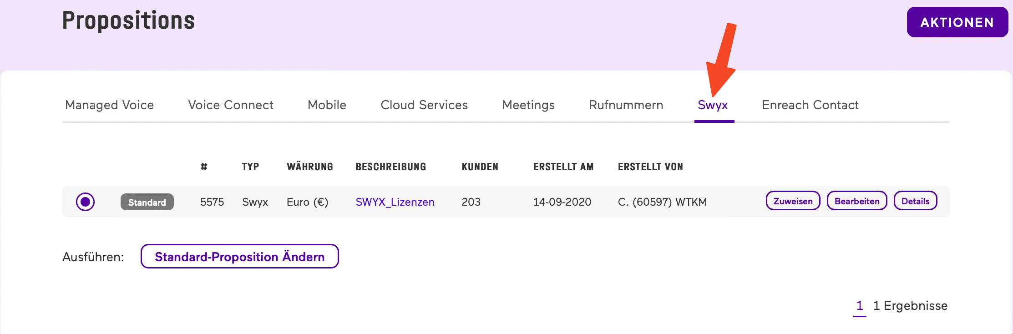
Task: Sort by the Erstellt Am column header
Action: click(563, 167)
